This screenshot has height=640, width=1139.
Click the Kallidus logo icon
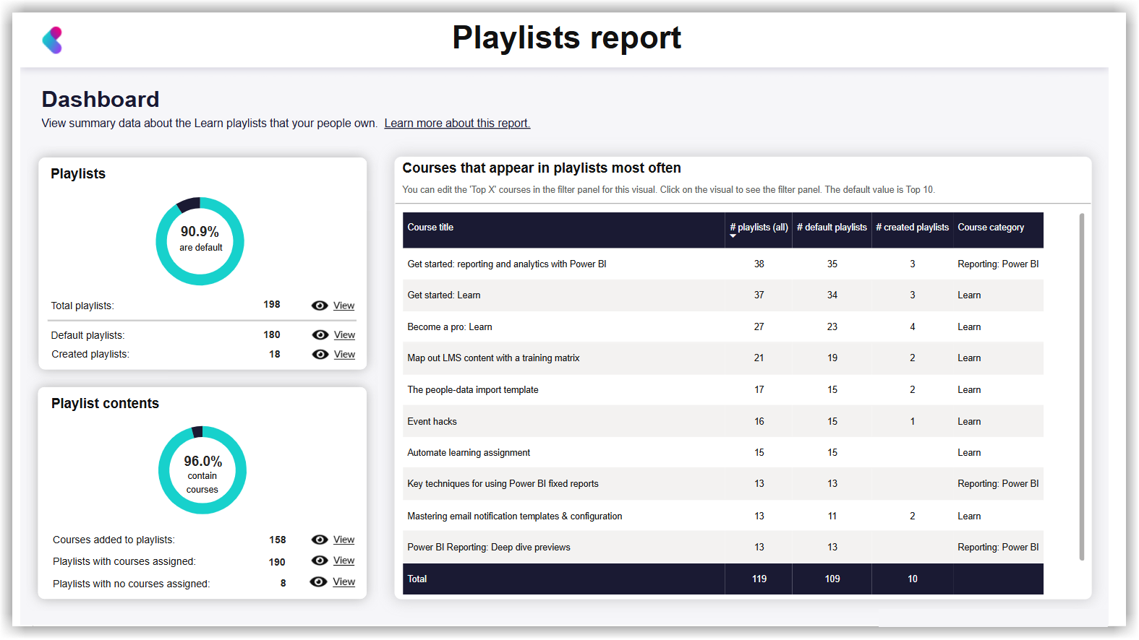[52, 40]
